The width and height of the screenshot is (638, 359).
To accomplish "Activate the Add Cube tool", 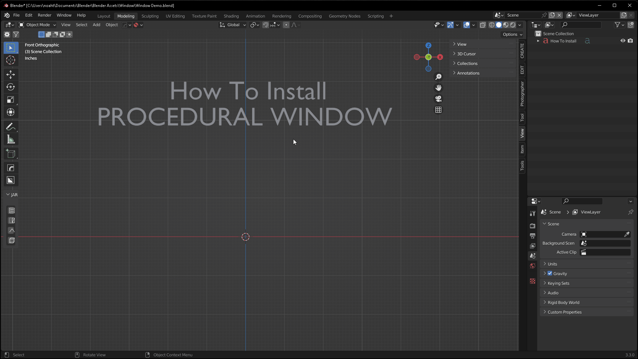I will coord(11,153).
